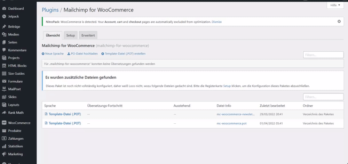Open Template-Datei link for mc-woocommerce.pot row
348x164 pixels.
65,123
